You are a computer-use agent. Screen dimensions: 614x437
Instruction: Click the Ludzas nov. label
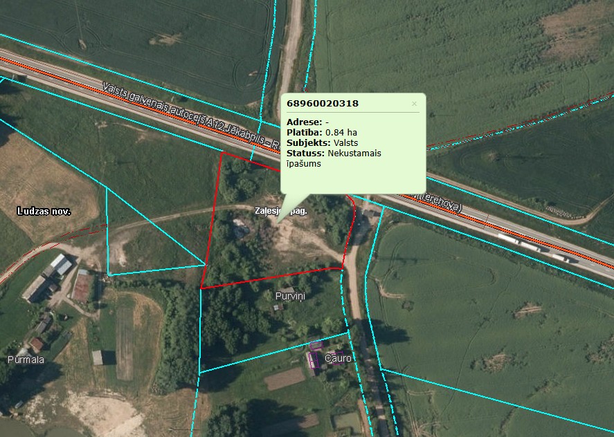pos(44,212)
